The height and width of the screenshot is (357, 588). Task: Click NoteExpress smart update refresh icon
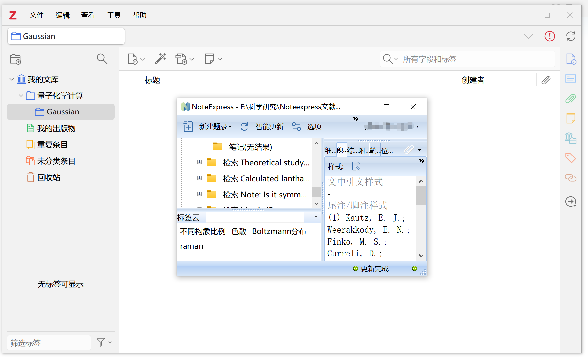point(244,126)
